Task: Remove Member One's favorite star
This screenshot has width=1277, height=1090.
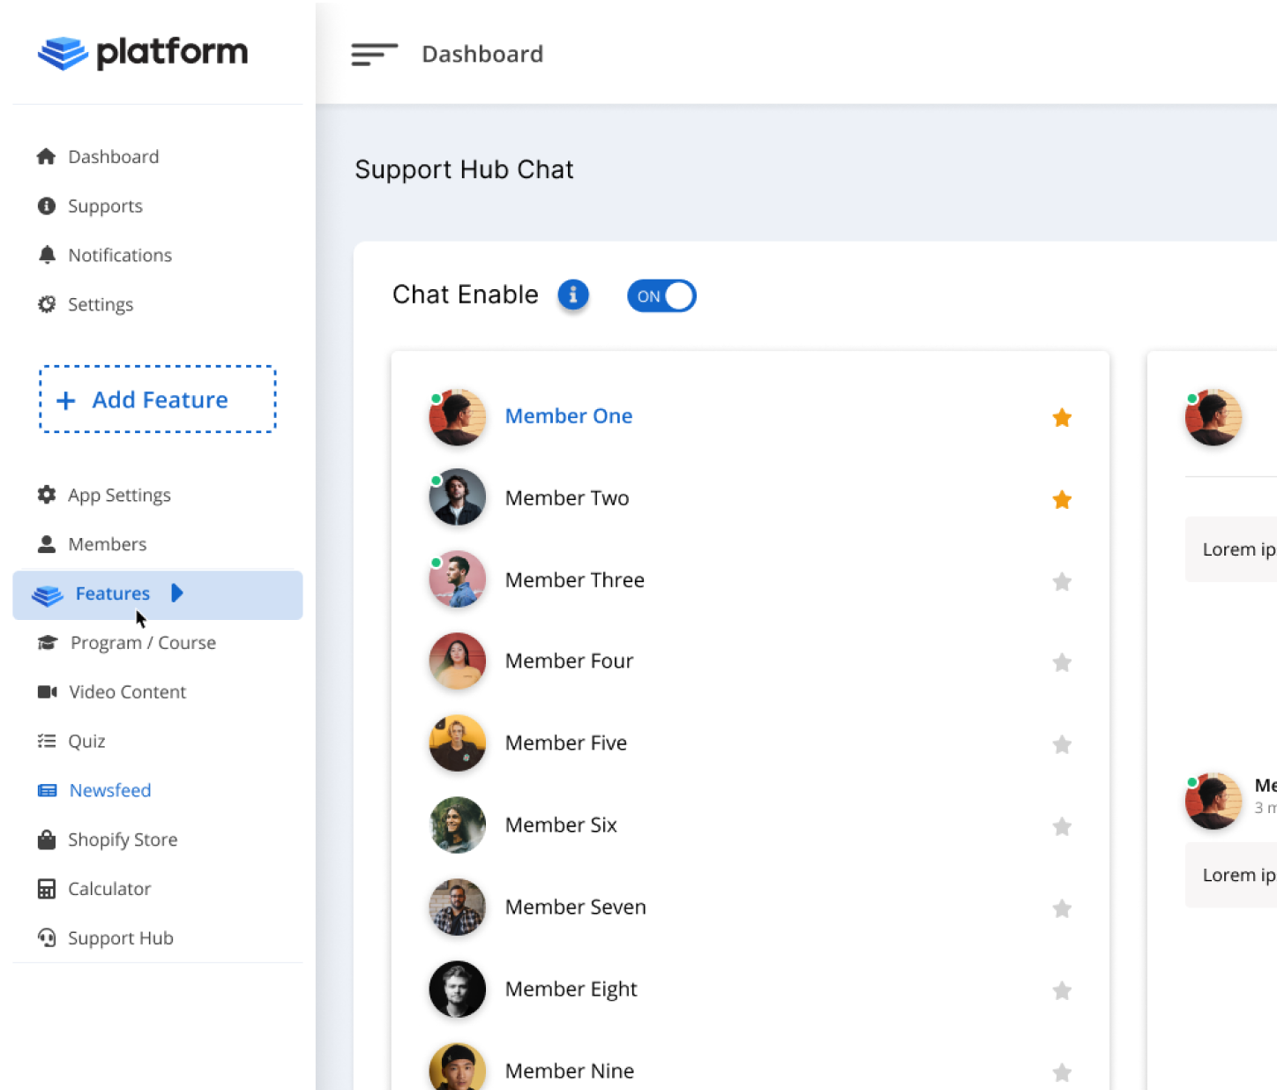Action: point(1062,417)
